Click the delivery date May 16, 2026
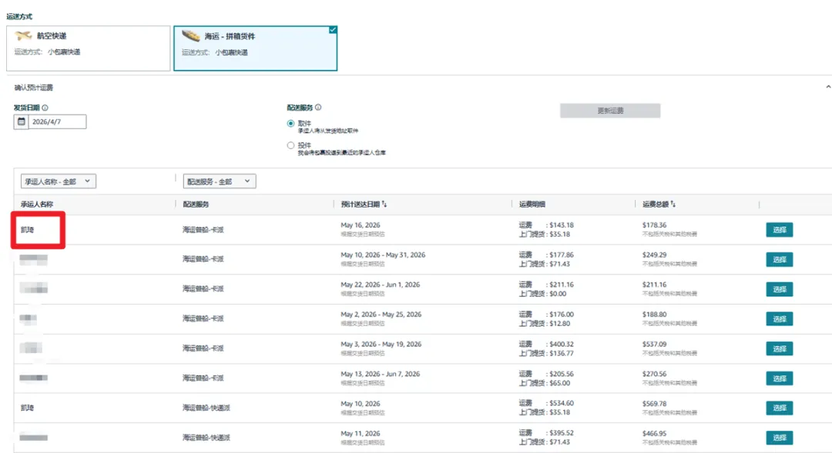This screenshot has height=453, width=832. [x=361, y=225]
